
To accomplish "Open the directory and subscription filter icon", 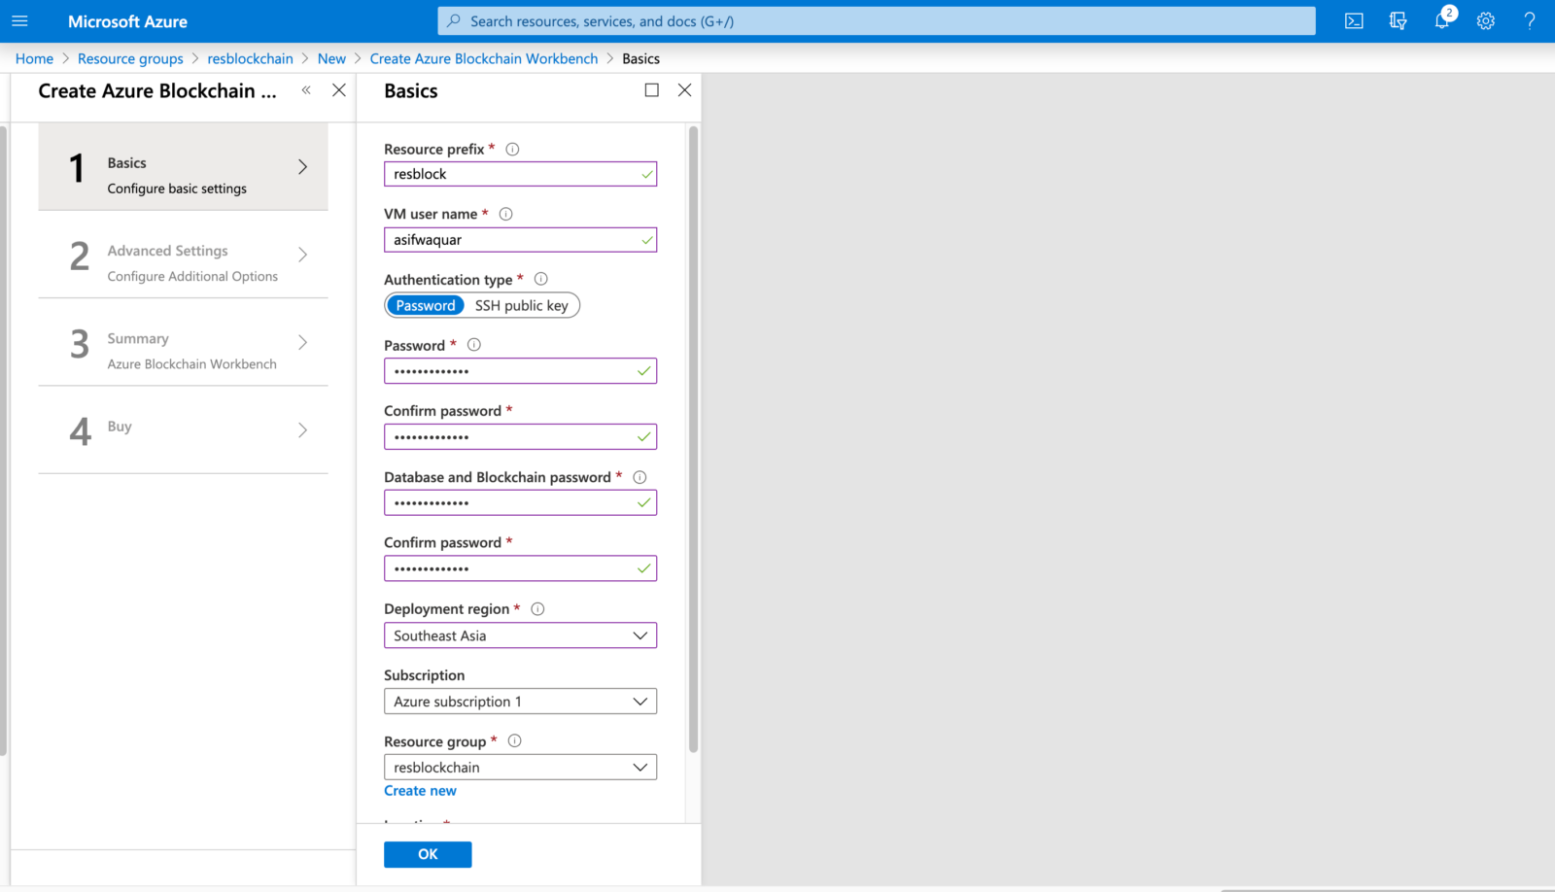I will 1397,20.
